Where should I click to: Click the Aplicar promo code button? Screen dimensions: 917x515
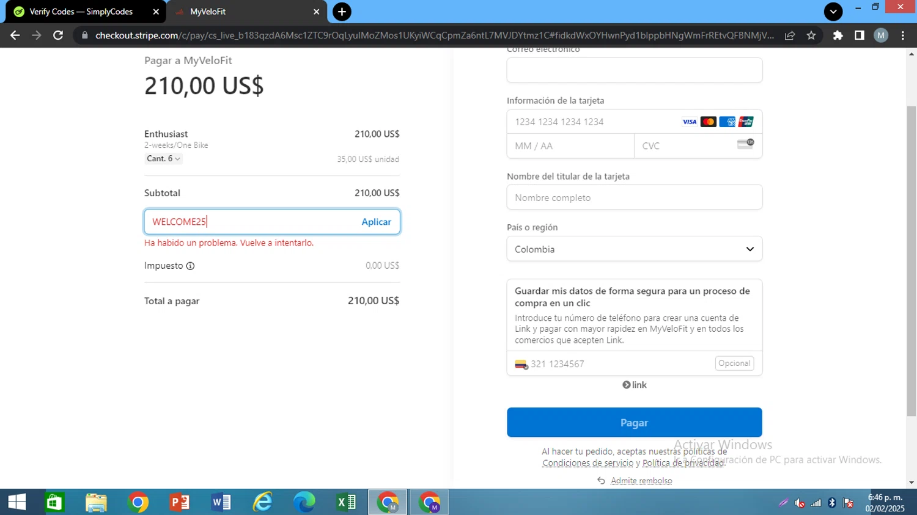coord(376,222)
